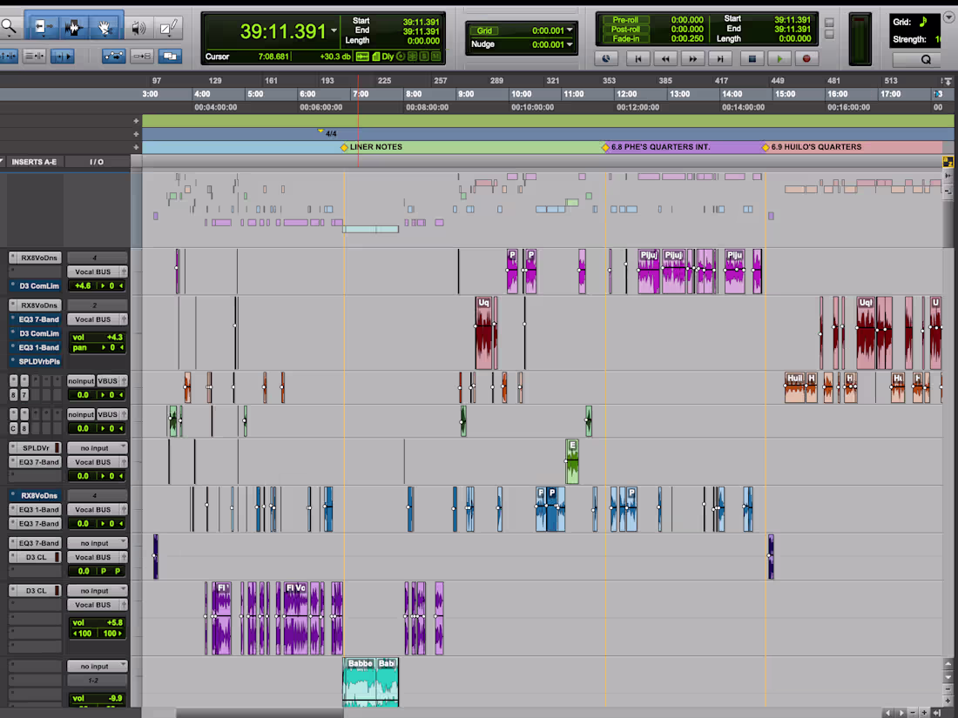Viewport: 958px width, 718px height.
Task: Select the Trim tool
Action: pos(44,27)
